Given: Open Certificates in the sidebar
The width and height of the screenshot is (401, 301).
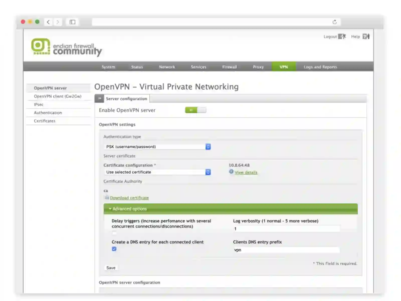Looking at the screenshot, I should point(58,121).
